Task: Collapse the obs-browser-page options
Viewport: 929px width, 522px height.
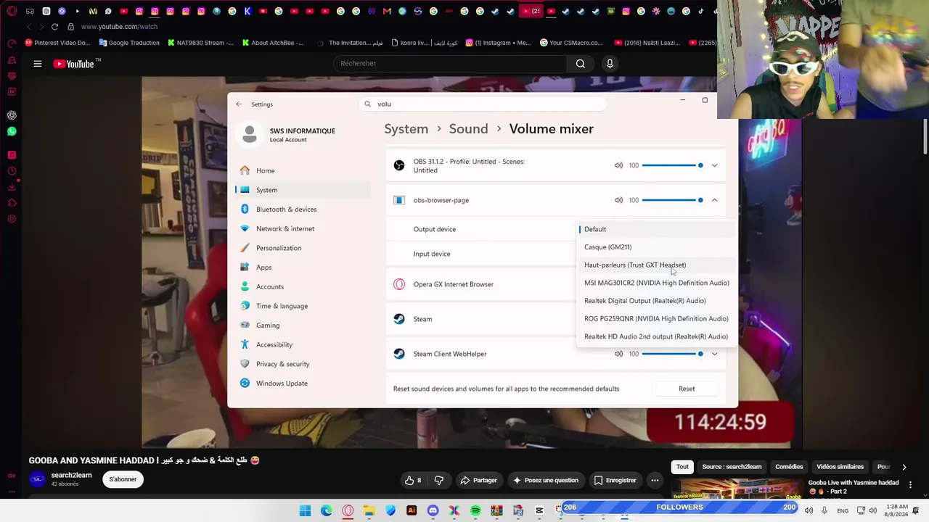Action: (x=714, y=200)
